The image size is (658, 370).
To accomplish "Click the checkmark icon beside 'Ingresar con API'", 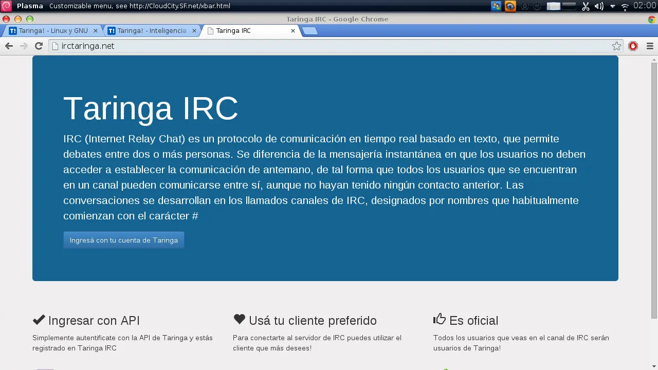I will [39, 320].
